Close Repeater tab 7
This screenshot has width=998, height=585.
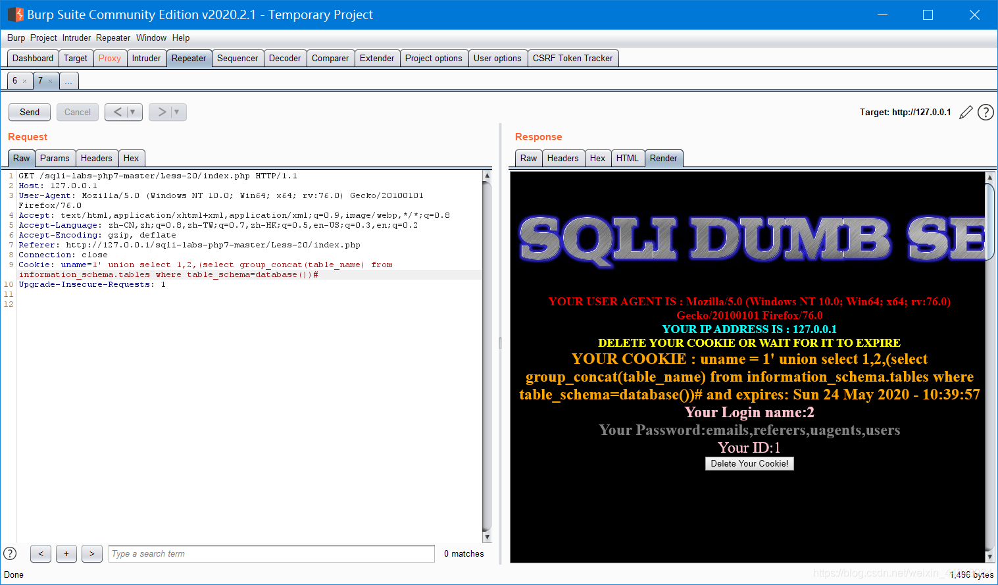50,82
